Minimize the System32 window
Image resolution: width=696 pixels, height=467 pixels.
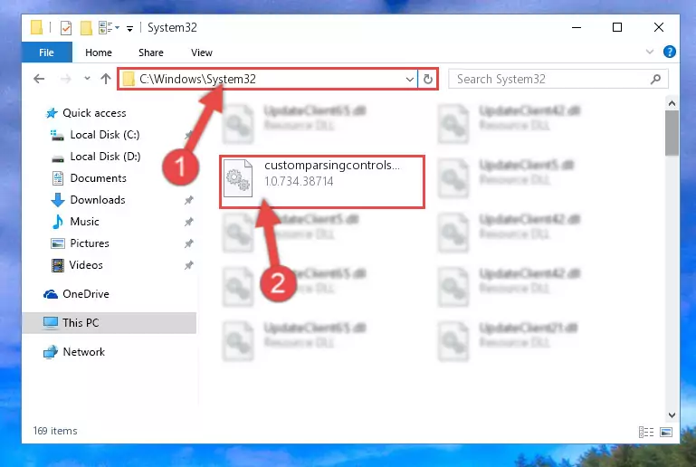click(577, 27)
